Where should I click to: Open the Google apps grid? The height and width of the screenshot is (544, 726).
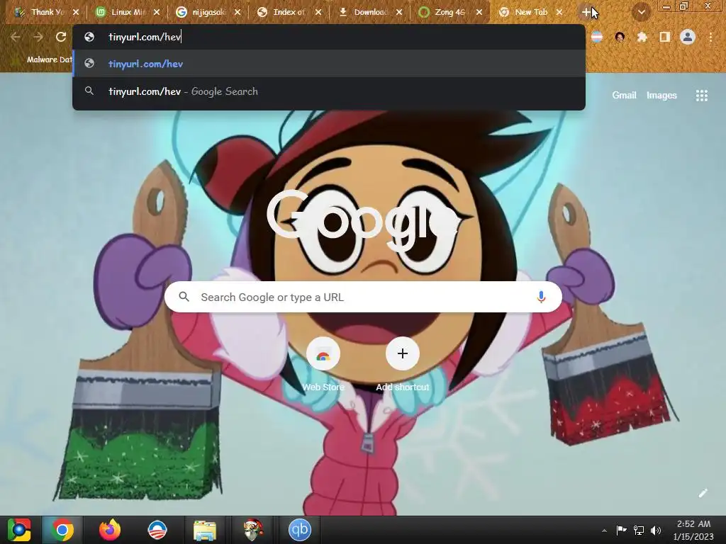[701, 96]
